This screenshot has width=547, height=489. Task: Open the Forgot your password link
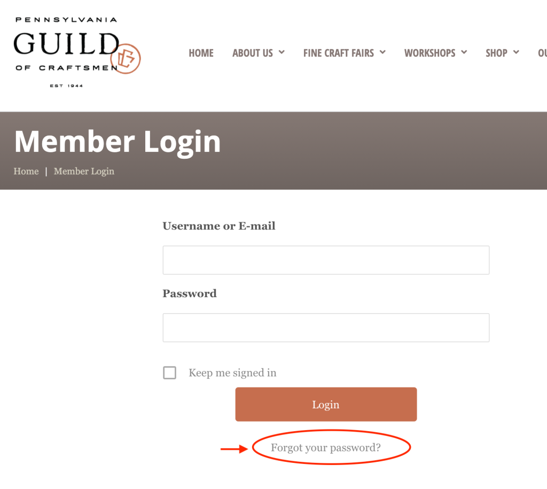[325, 447]
